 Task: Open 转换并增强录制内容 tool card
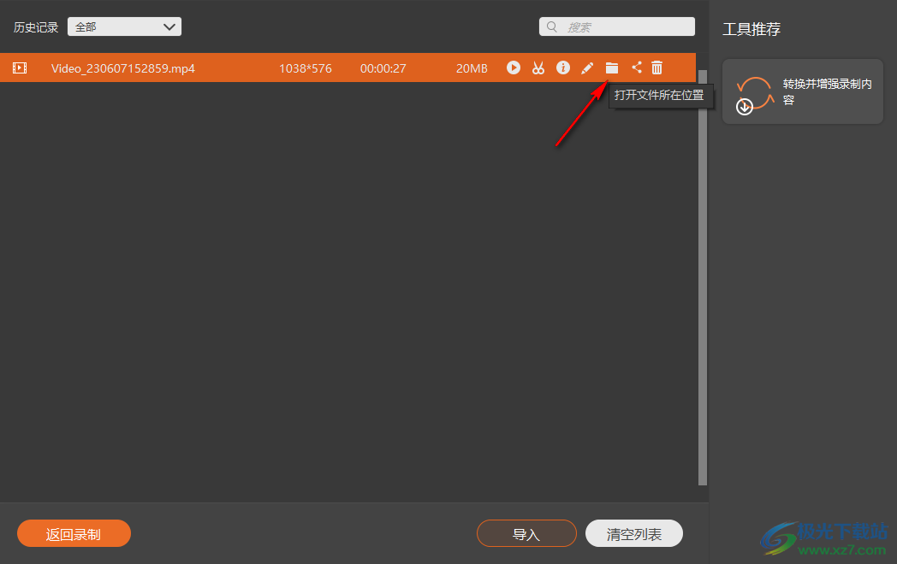pos(803,91)
